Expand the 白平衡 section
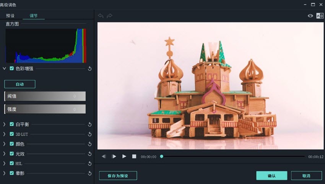Image resolution: width=325 pixels, height=184 pixels. pos(4,124)
